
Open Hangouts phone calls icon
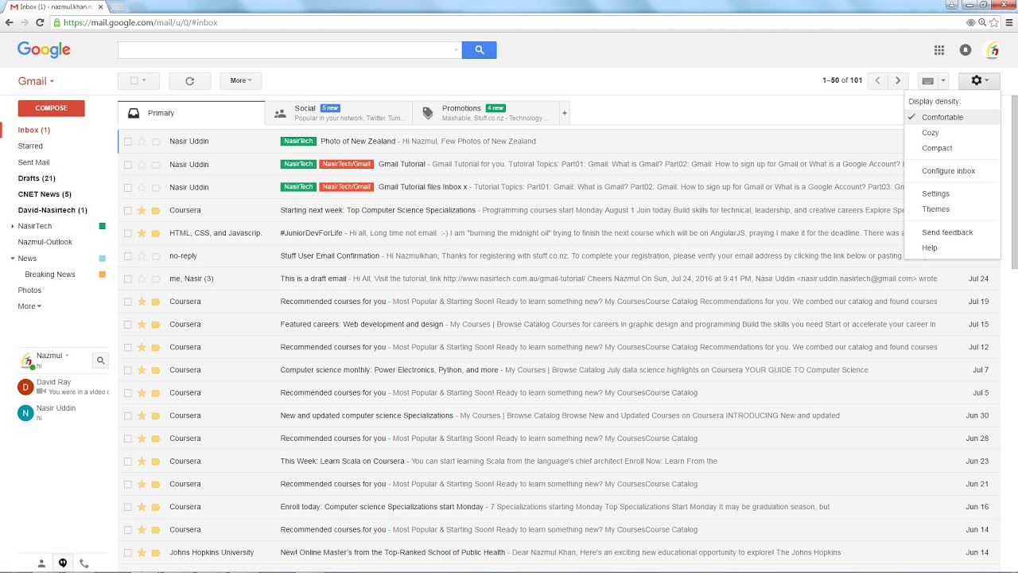(x=84, y=563)
